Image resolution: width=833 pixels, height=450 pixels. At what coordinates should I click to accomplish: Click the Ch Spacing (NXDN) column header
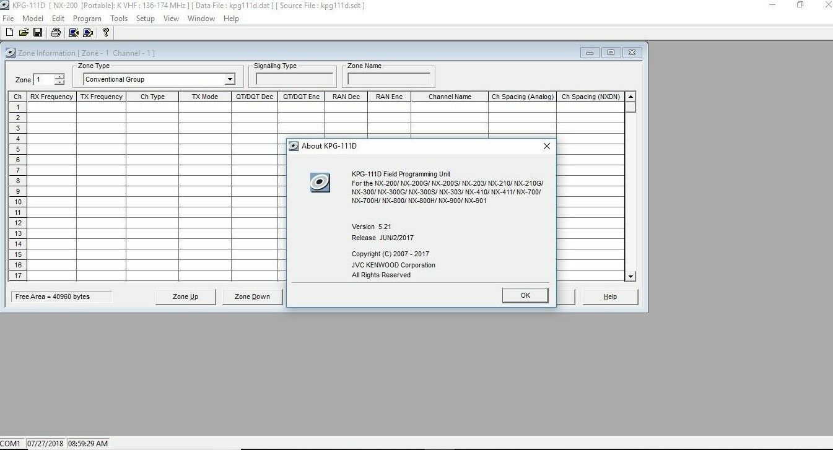point(591,97)
